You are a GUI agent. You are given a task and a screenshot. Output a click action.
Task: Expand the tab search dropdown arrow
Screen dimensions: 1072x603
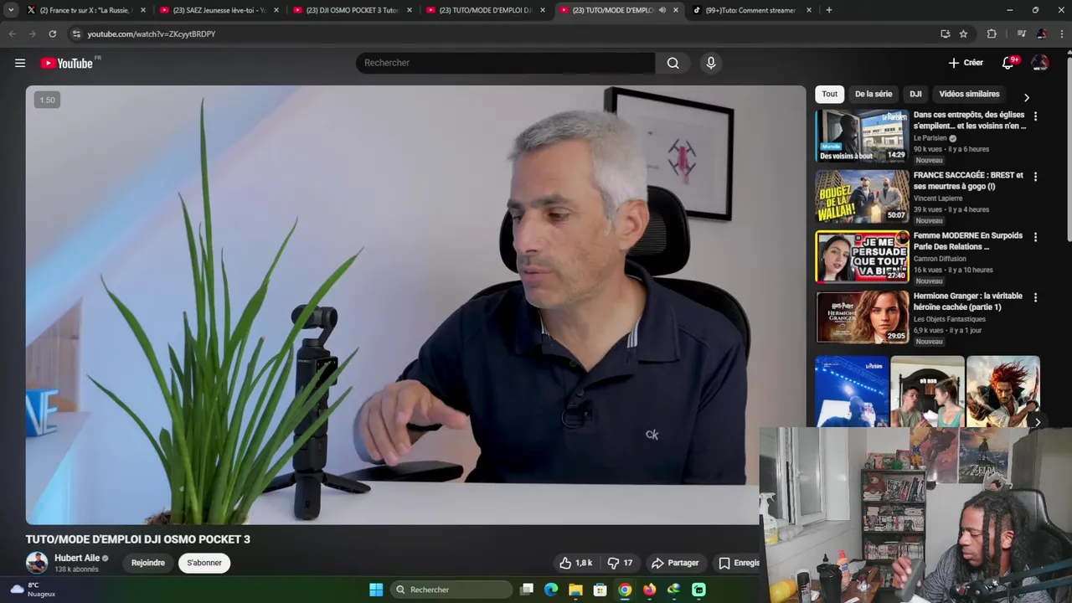(11, 10)
